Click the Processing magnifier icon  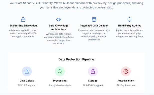tap(60, 71)
